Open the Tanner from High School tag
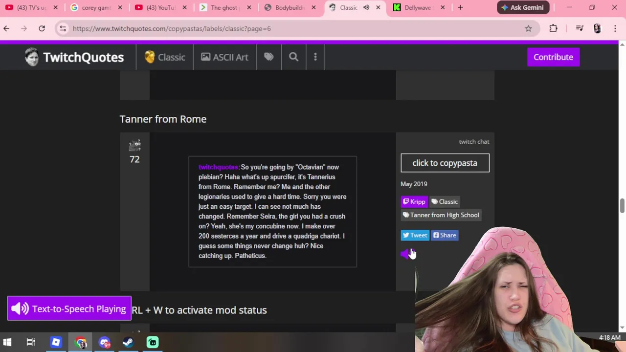The width and height of the screenshot is (626, 352). pos(441,215)
